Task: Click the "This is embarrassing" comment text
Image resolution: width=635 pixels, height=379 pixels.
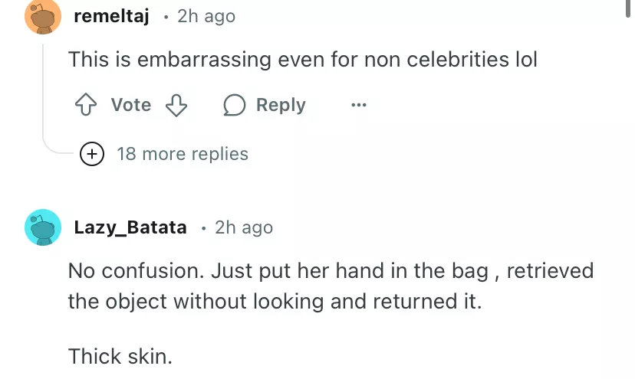Action: (x=303, y=59)
